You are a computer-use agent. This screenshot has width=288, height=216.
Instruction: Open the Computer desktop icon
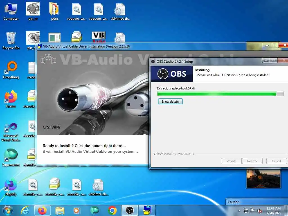(x=11, y=11)
